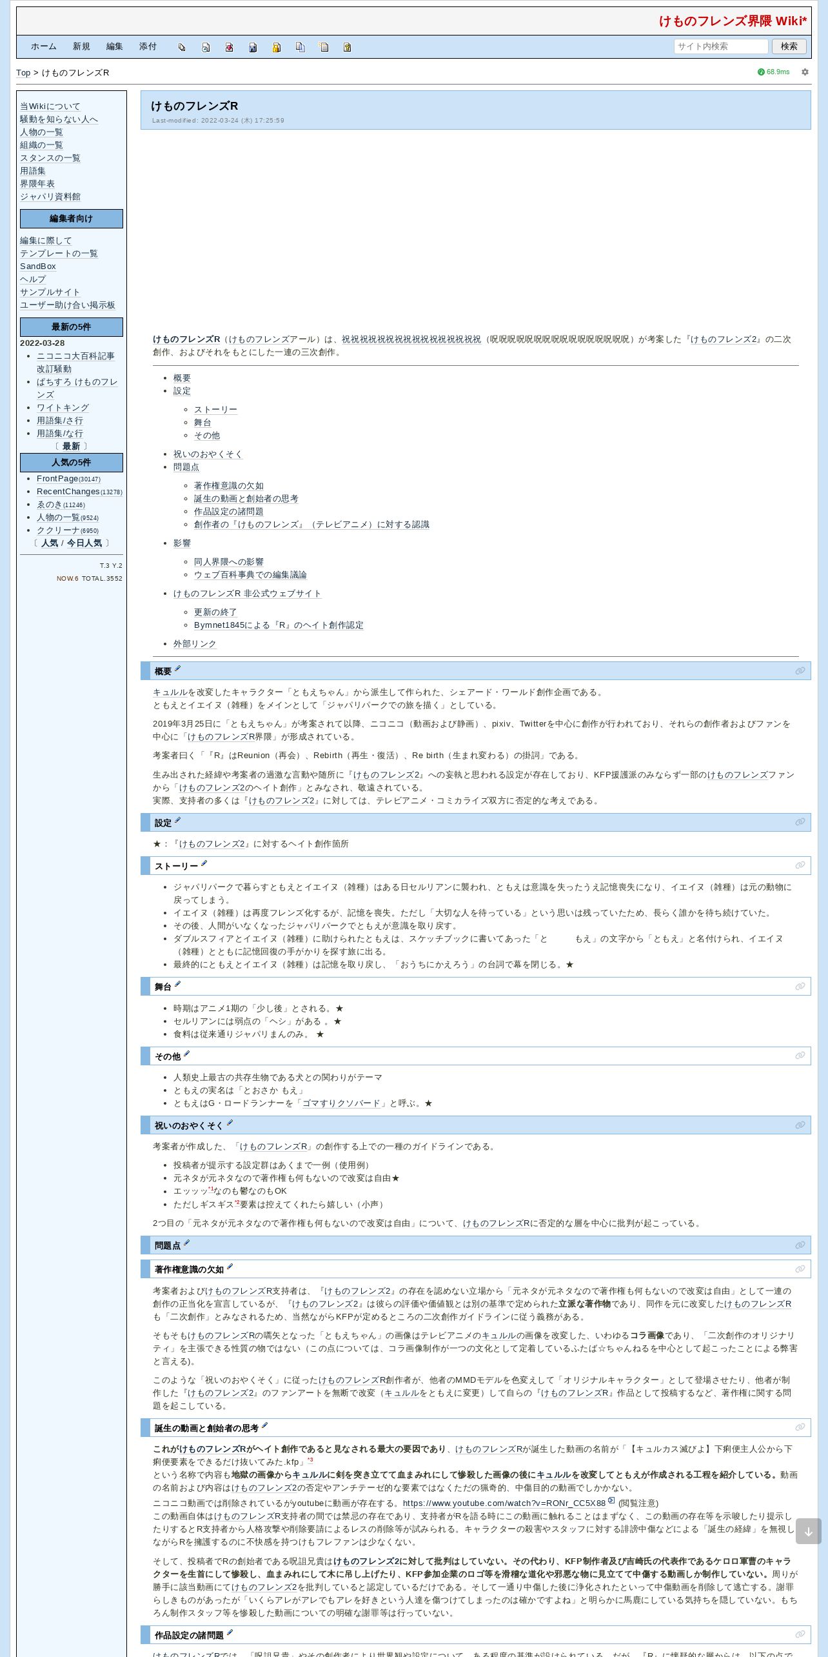Edit 誕生の動画と創始者の思考 section via pencil icon
Viewport: 828px width, 1657px height.
pyautogui.click(x=264, y=1425)
